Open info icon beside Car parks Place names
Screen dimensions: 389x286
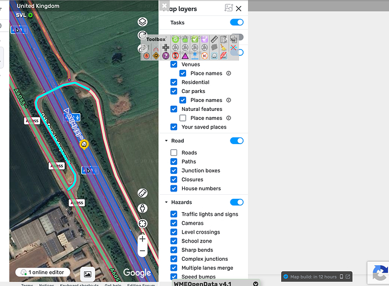coord(228,100)
